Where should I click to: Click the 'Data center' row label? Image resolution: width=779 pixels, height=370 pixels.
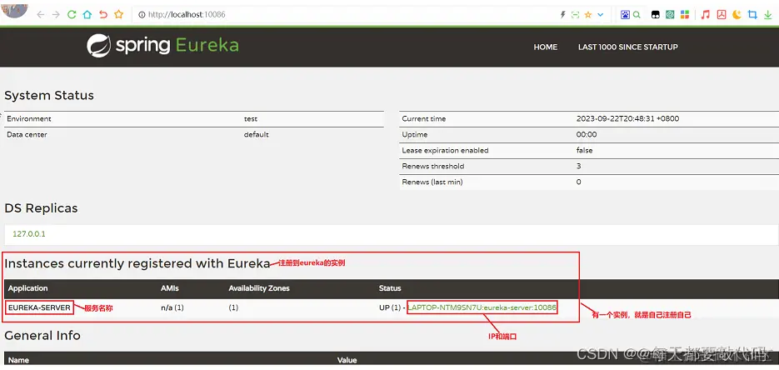click(27, 135)
